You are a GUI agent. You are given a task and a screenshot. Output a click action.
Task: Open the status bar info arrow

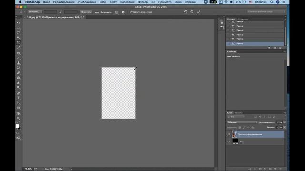coord(71,169)
